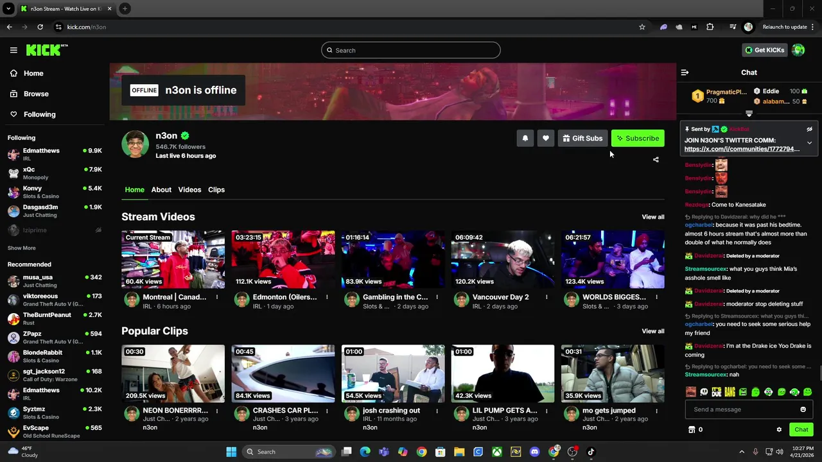This screenshot has height=462, width=822.
Task: Click n3on profile avatar
Action: click(x=135, y=144)
